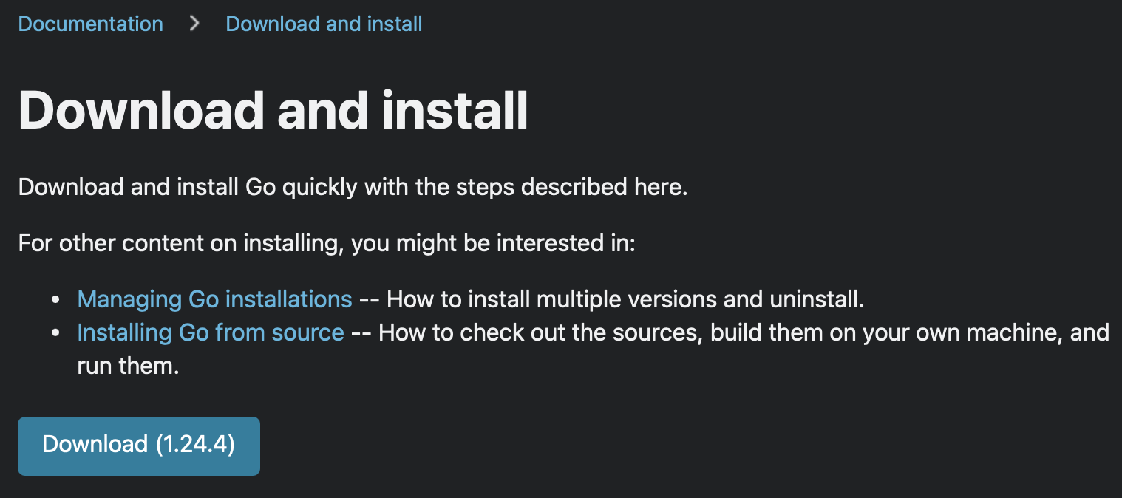Click the Documentation breadcrumb link

[x=90, y=24]
